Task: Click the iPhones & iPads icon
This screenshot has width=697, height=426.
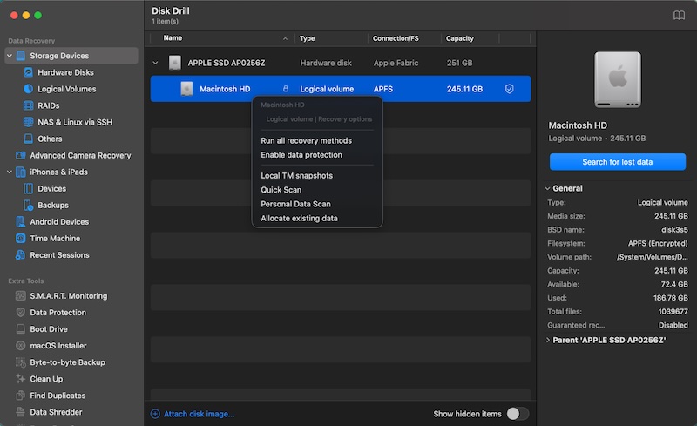Action: [20, 172]
